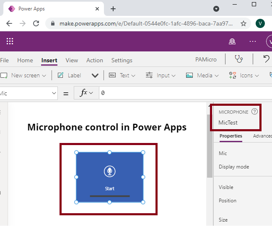Click the Media picture icon
This screenshot has height=227, width=272.
tap(189, 75)
